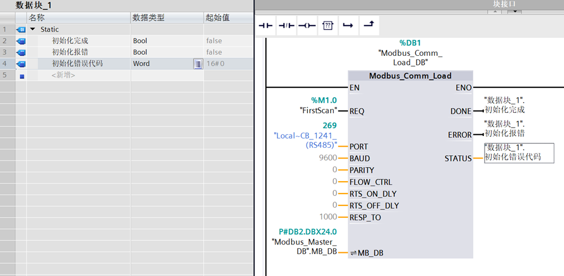
Task: Click the data type picker icon for Word
Action: click(x=198, y=64)
